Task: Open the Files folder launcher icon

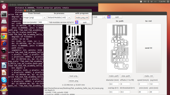Action: (x=4, y=29)
